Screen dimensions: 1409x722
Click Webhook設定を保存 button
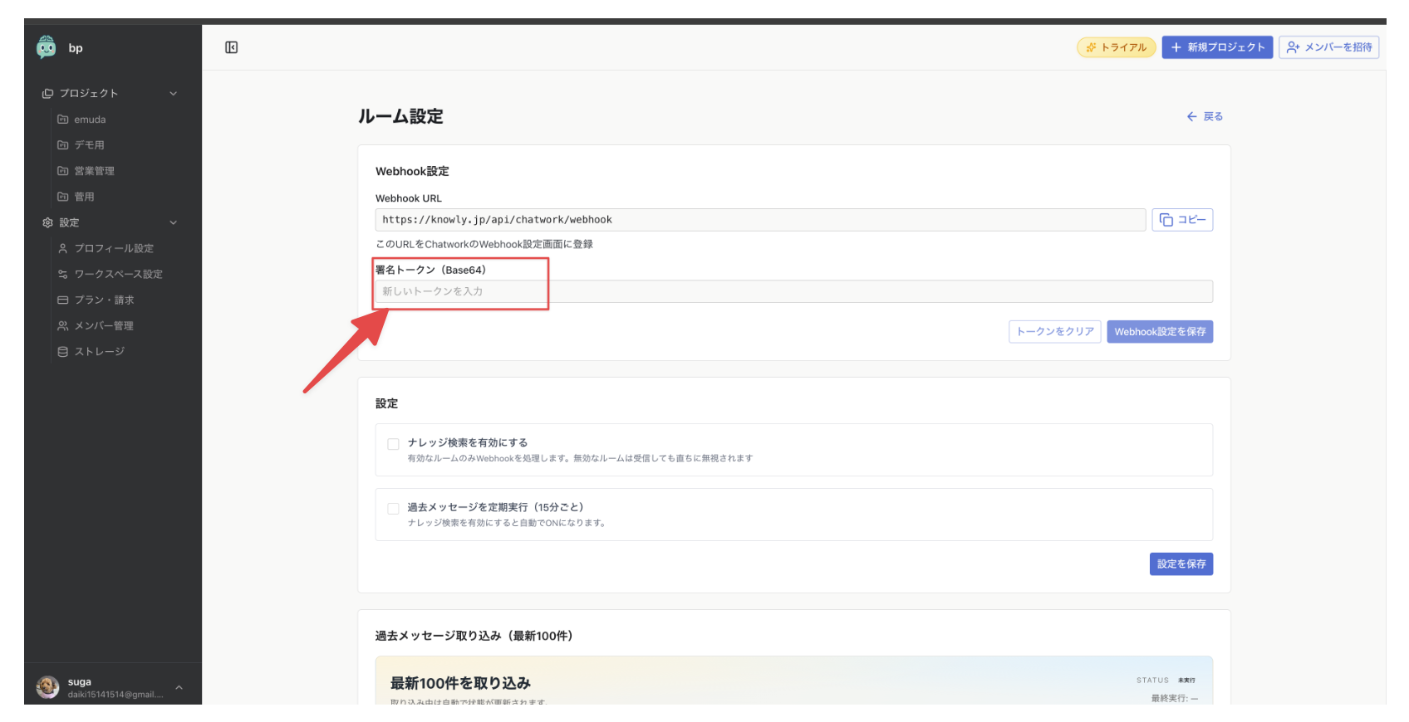tap(1160, 332)
